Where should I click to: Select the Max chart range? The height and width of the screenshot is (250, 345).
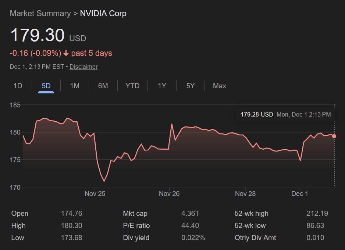[x=220, y=86]
